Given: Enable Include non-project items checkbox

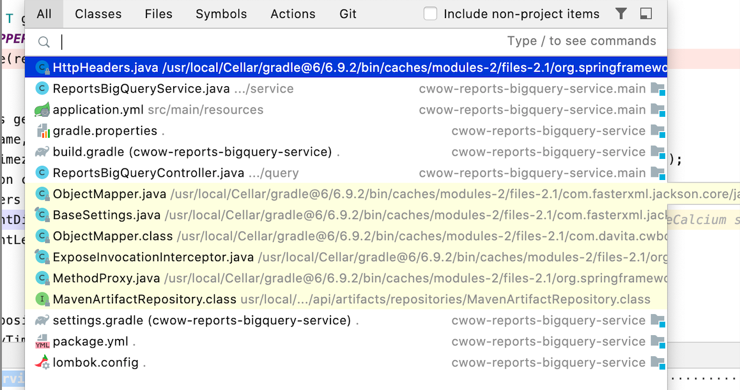Looking at the screenshot, I should (x=431, y=14).
